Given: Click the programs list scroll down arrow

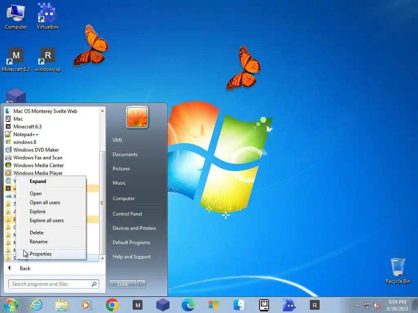Looking at the screenshot, I should point(102,258).
